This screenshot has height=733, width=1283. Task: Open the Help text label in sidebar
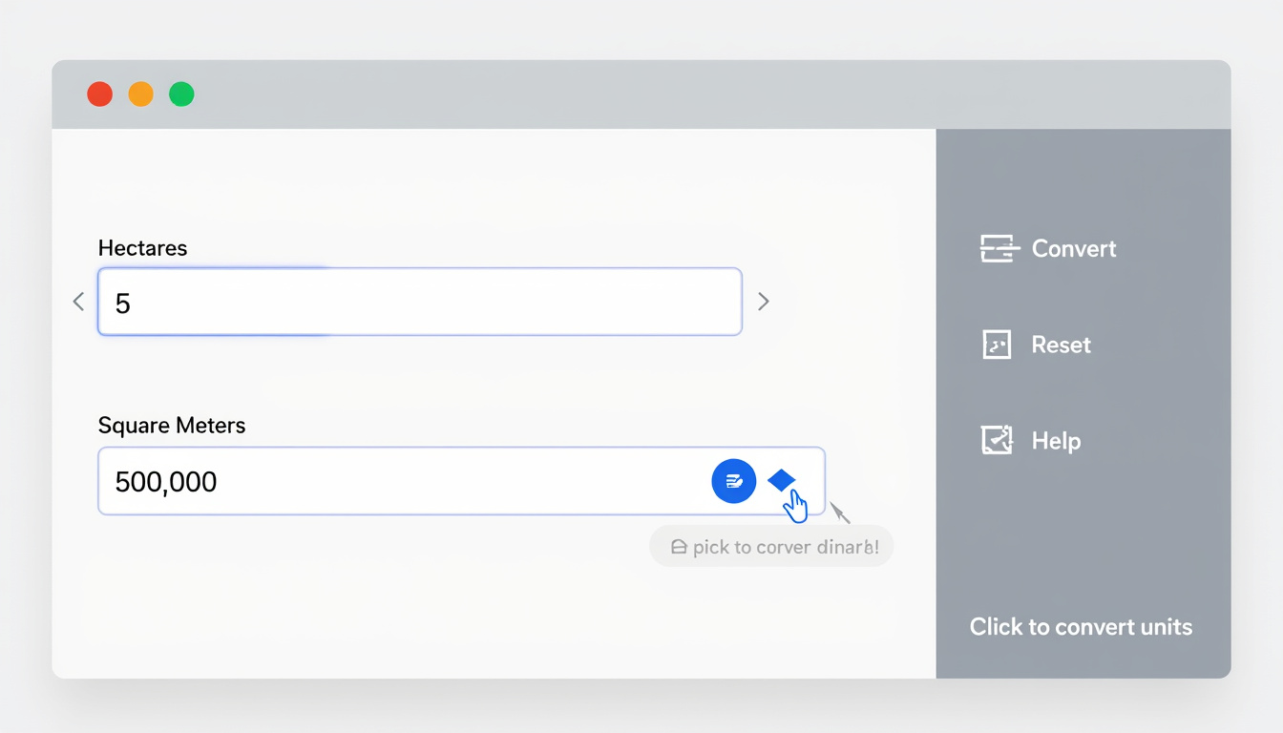[1056, 441]
